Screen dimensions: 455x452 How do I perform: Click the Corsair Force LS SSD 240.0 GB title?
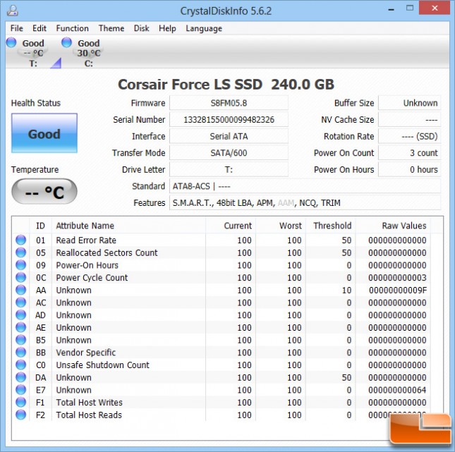[x=226, y=85]
